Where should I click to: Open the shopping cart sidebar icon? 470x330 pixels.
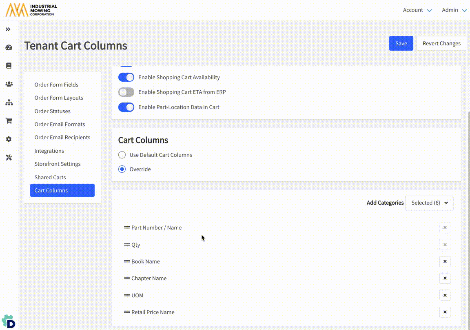(9, 121)
